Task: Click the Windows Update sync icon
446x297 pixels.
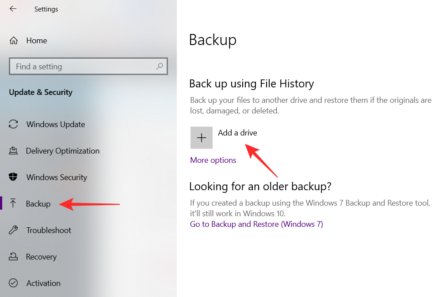Action: tap(14, 124)
